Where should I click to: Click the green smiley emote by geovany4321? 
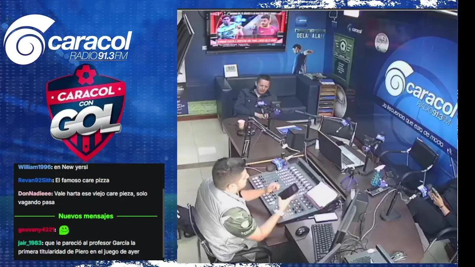click(x=64, y=230)
